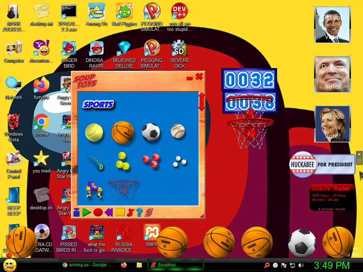
Task: Select the Control Panel desktop icon
Action: point(14,165)
